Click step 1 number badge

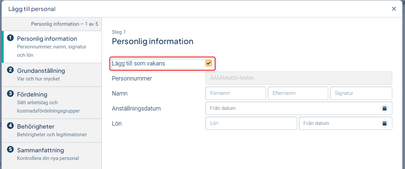pyautogui.click(x=10, y=38)
